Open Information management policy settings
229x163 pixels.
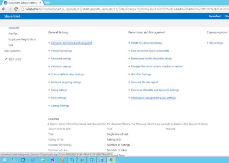153,98
